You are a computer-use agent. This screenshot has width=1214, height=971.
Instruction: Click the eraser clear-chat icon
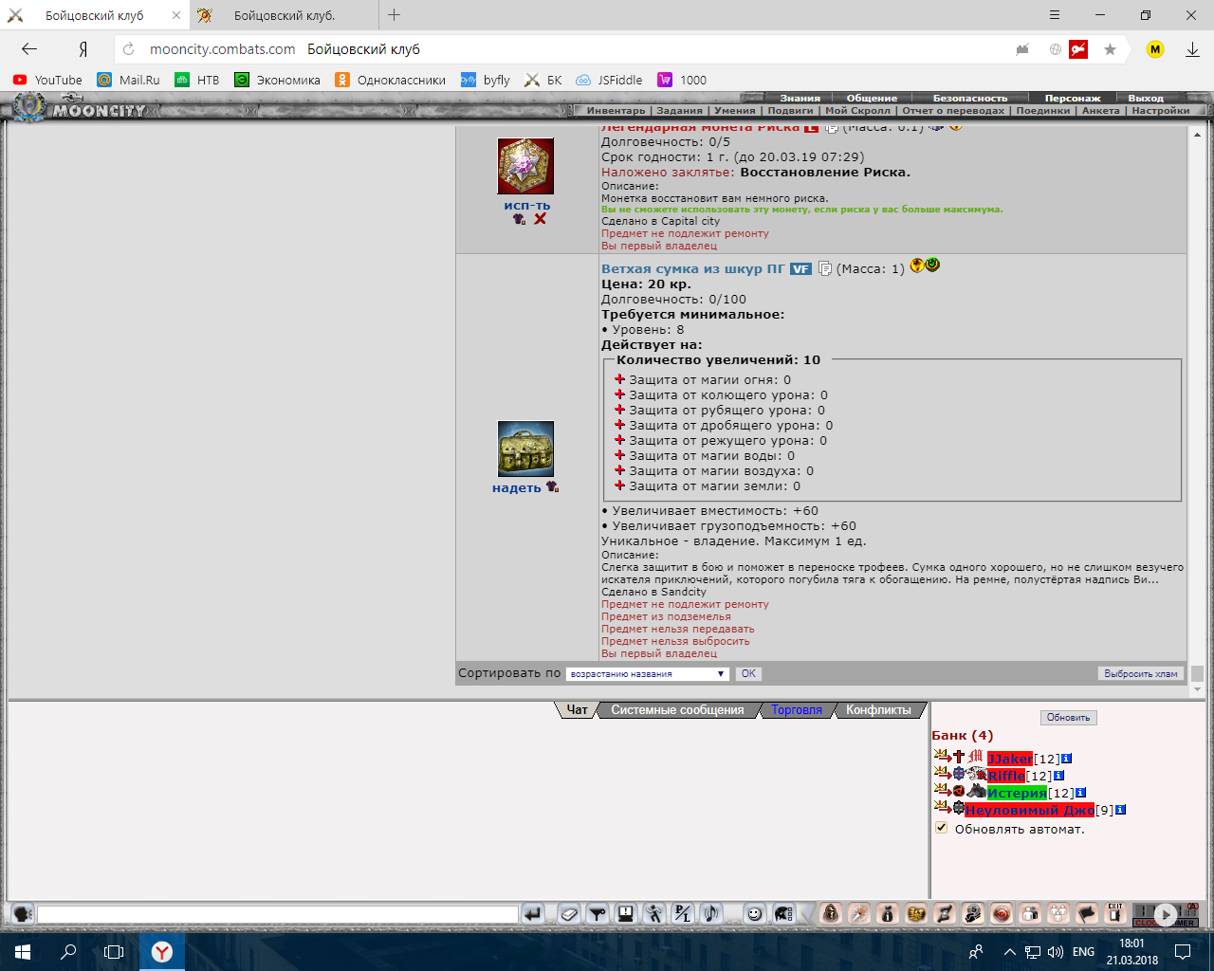click(x=568, y=914)
